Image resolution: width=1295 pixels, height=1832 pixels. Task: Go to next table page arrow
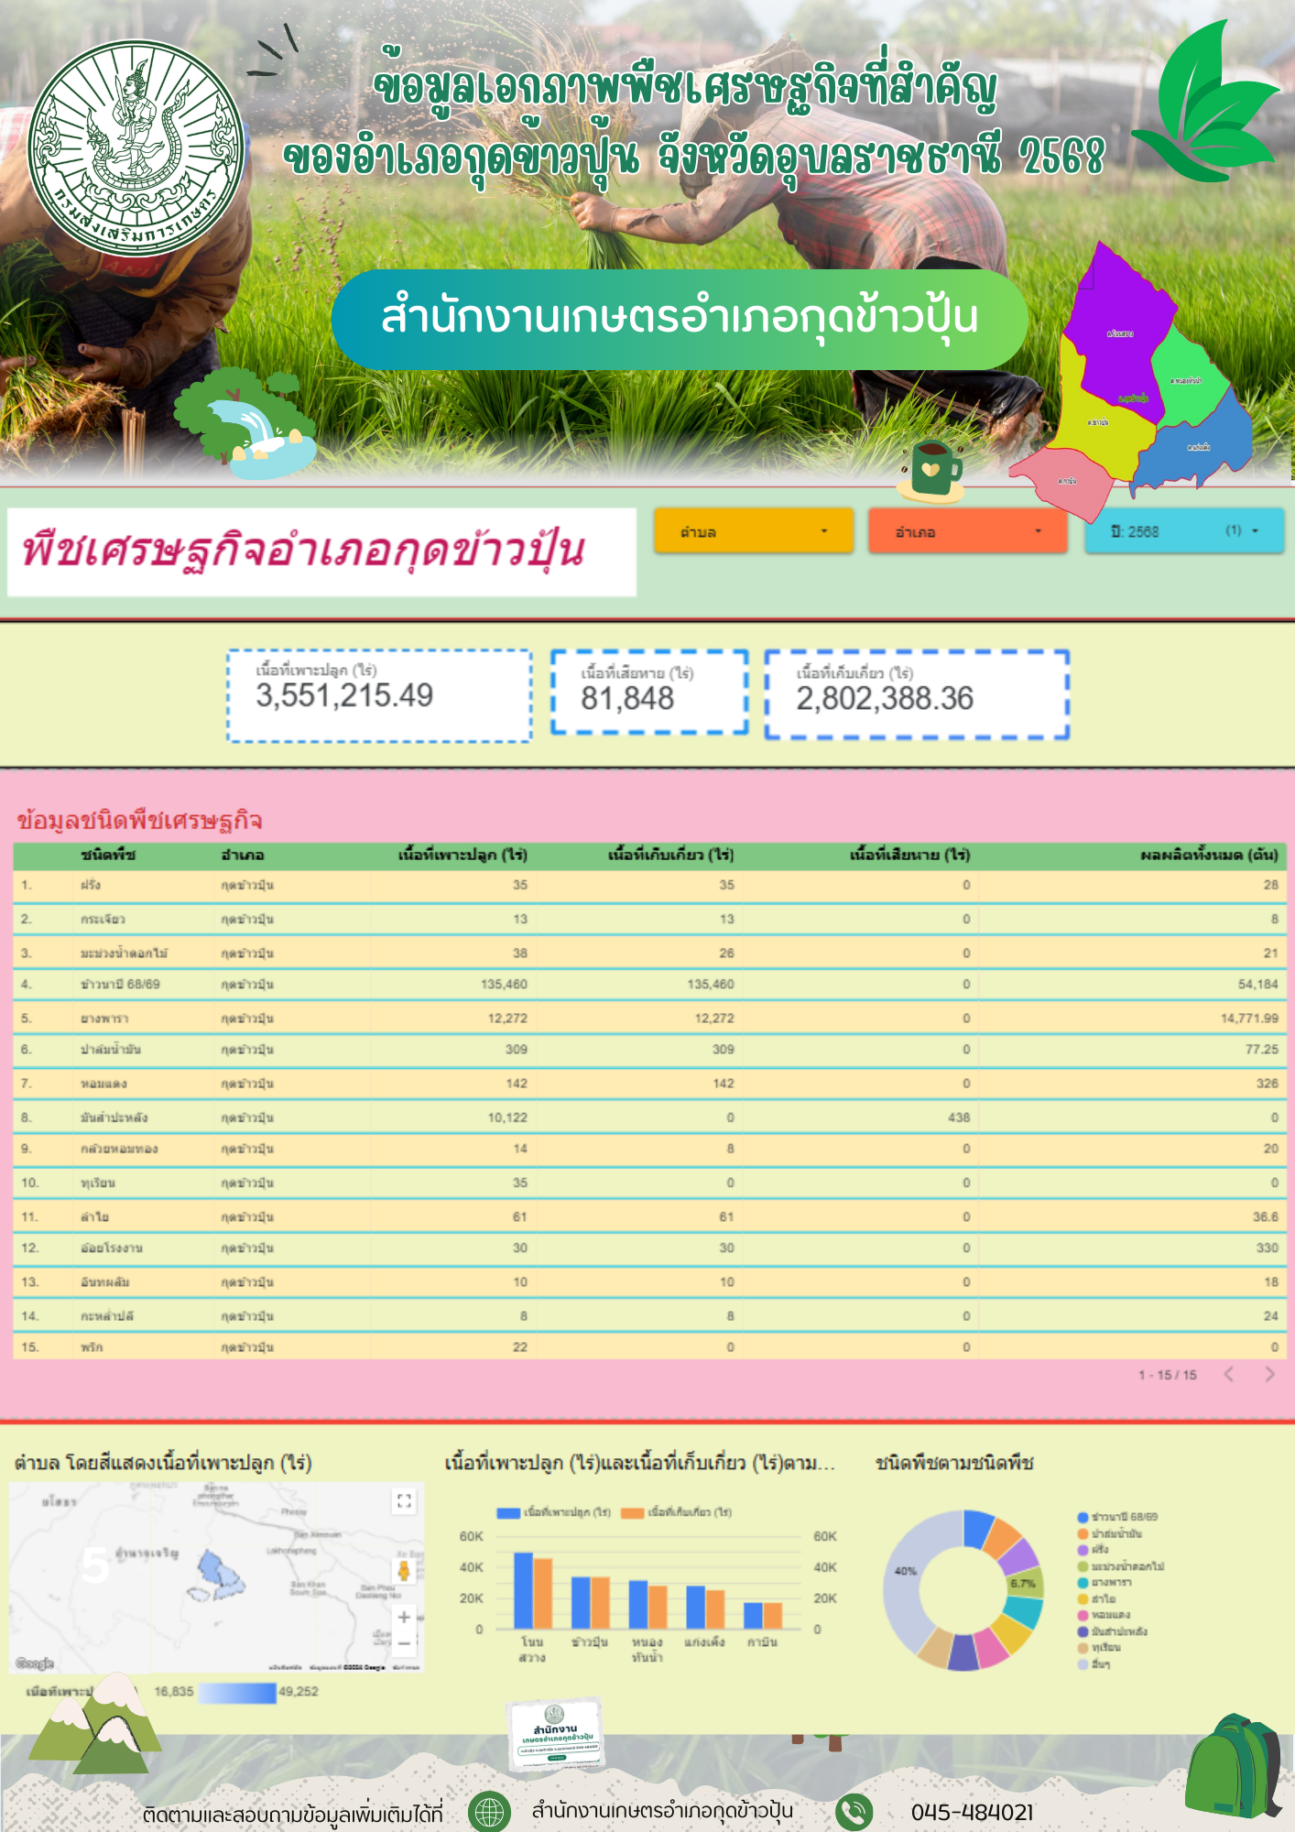[x=1269, y=1374]
